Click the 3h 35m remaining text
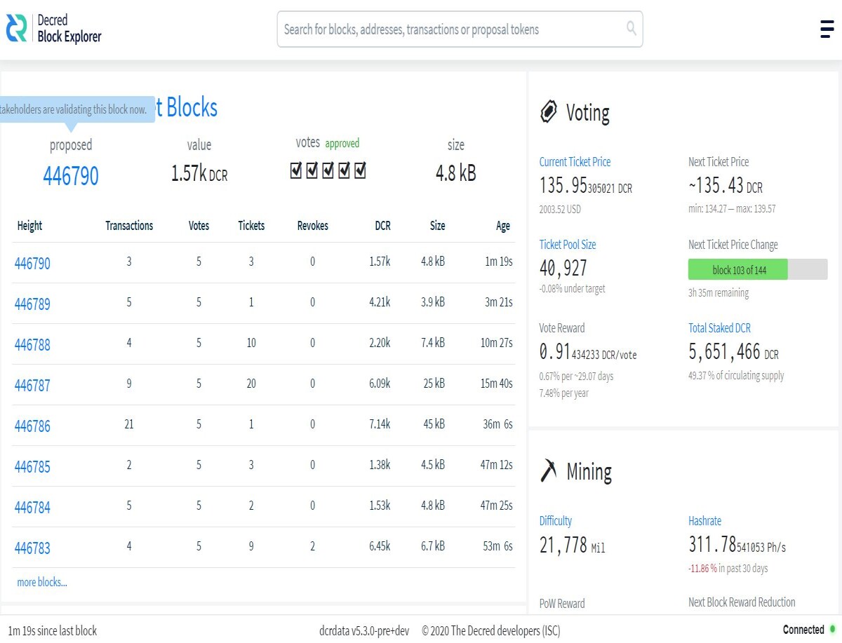 719,293
